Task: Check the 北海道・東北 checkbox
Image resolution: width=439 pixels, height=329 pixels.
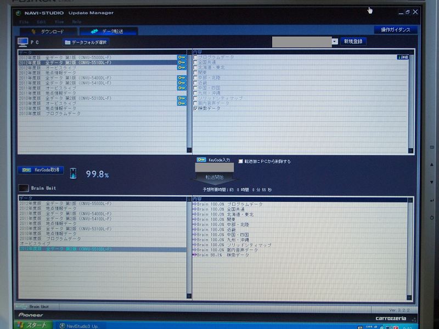Action: tap(195, 67)
